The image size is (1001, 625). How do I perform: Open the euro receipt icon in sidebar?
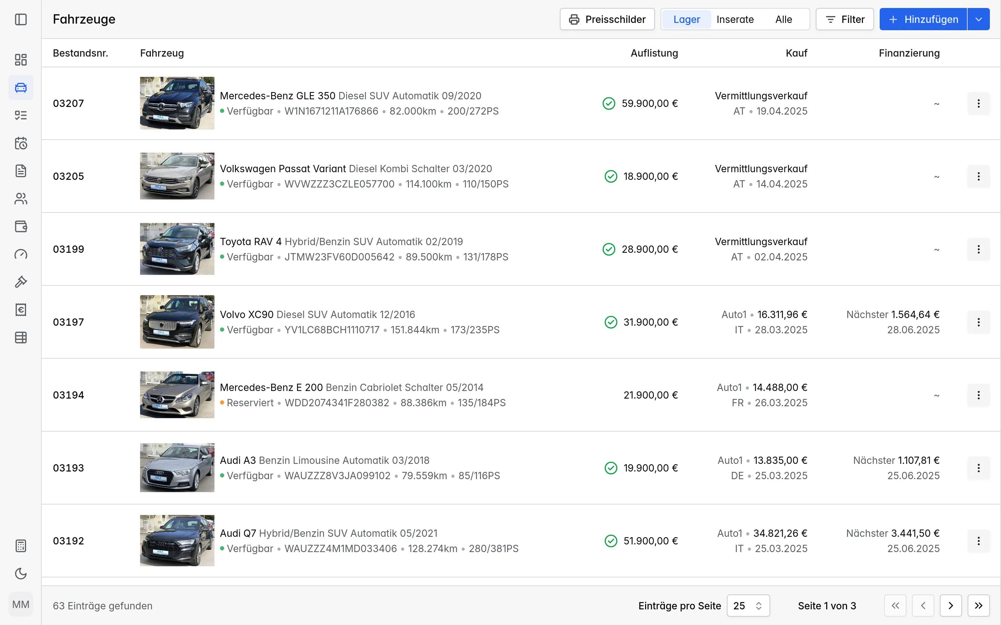[x=21, y=310]
